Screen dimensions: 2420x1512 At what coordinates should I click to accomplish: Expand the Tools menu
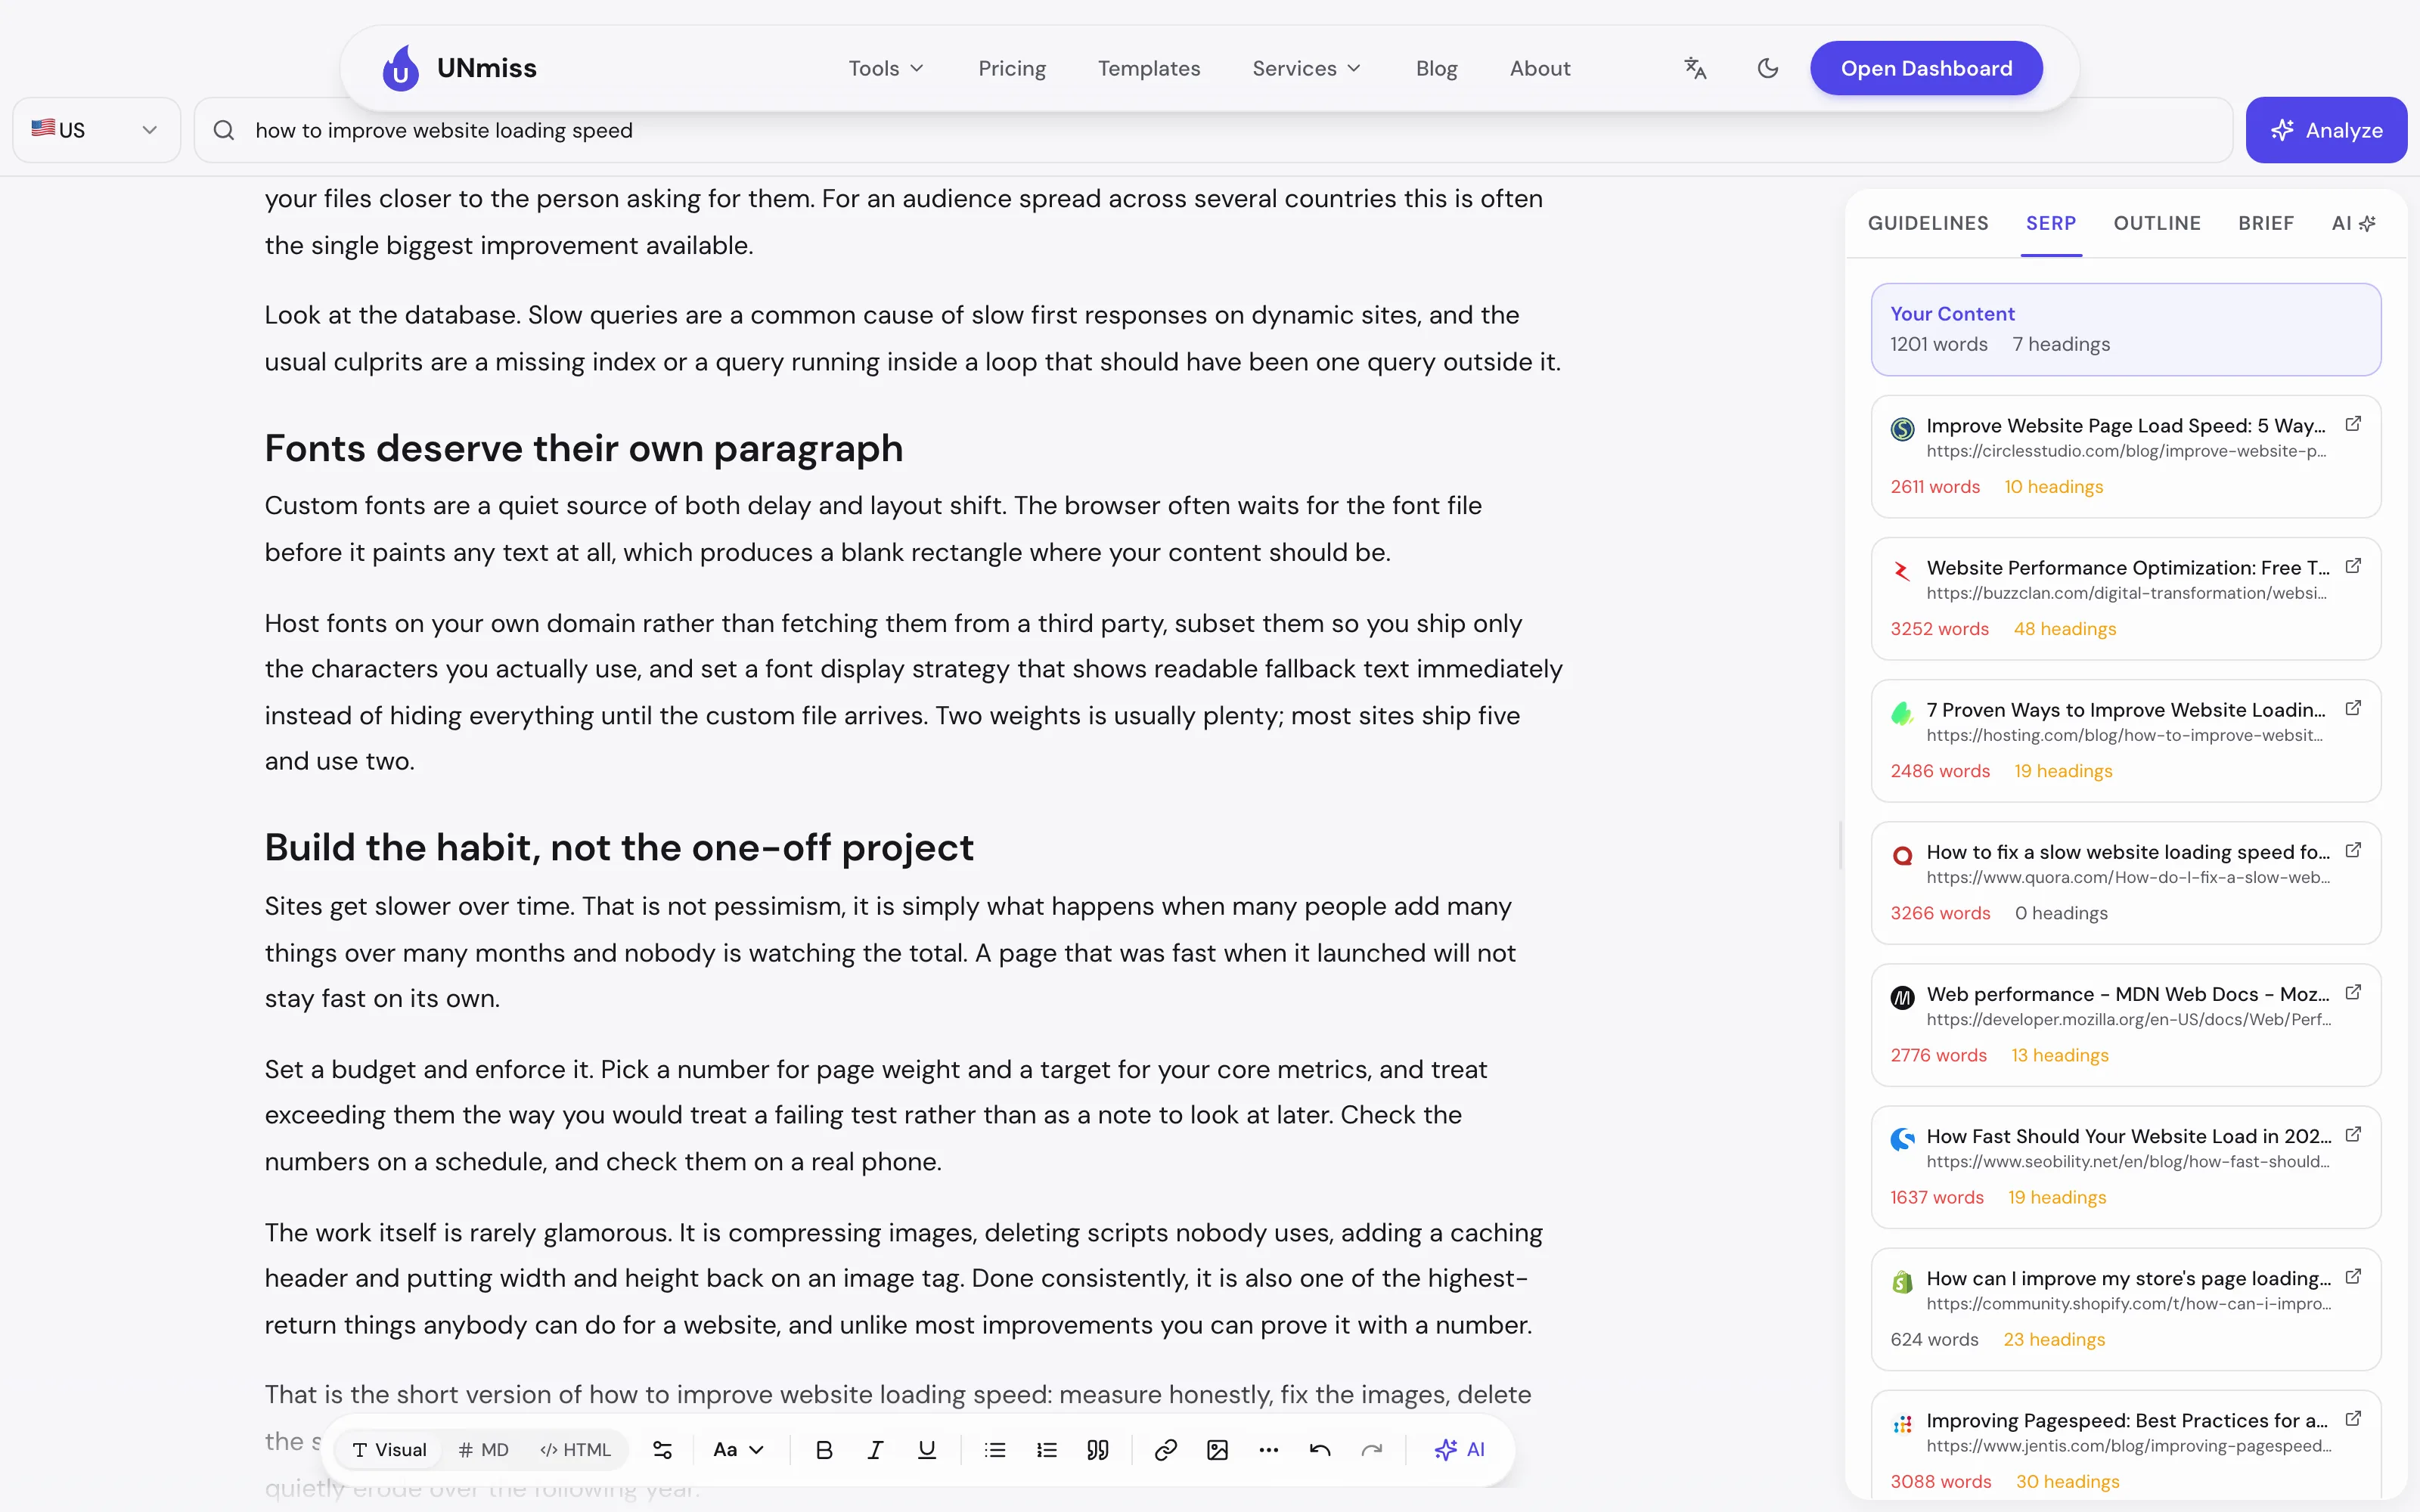[x=886, y=68]
